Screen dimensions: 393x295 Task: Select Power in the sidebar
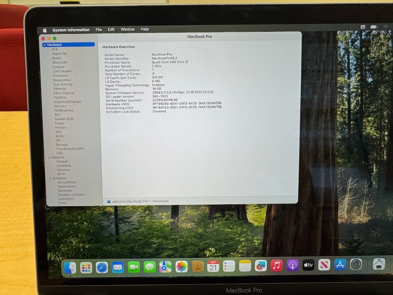(60, 123)
